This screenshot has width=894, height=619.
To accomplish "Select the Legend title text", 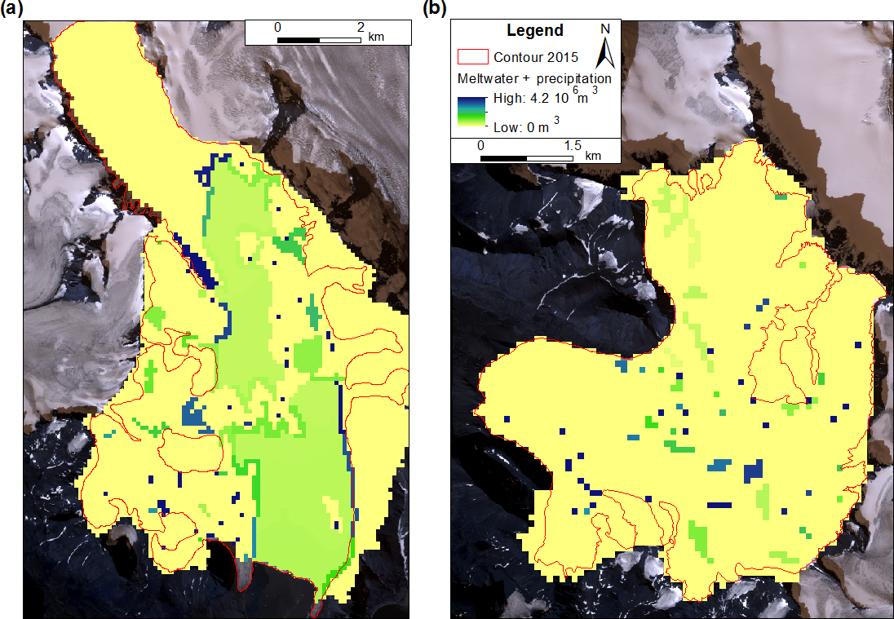I will pos(535,31).
